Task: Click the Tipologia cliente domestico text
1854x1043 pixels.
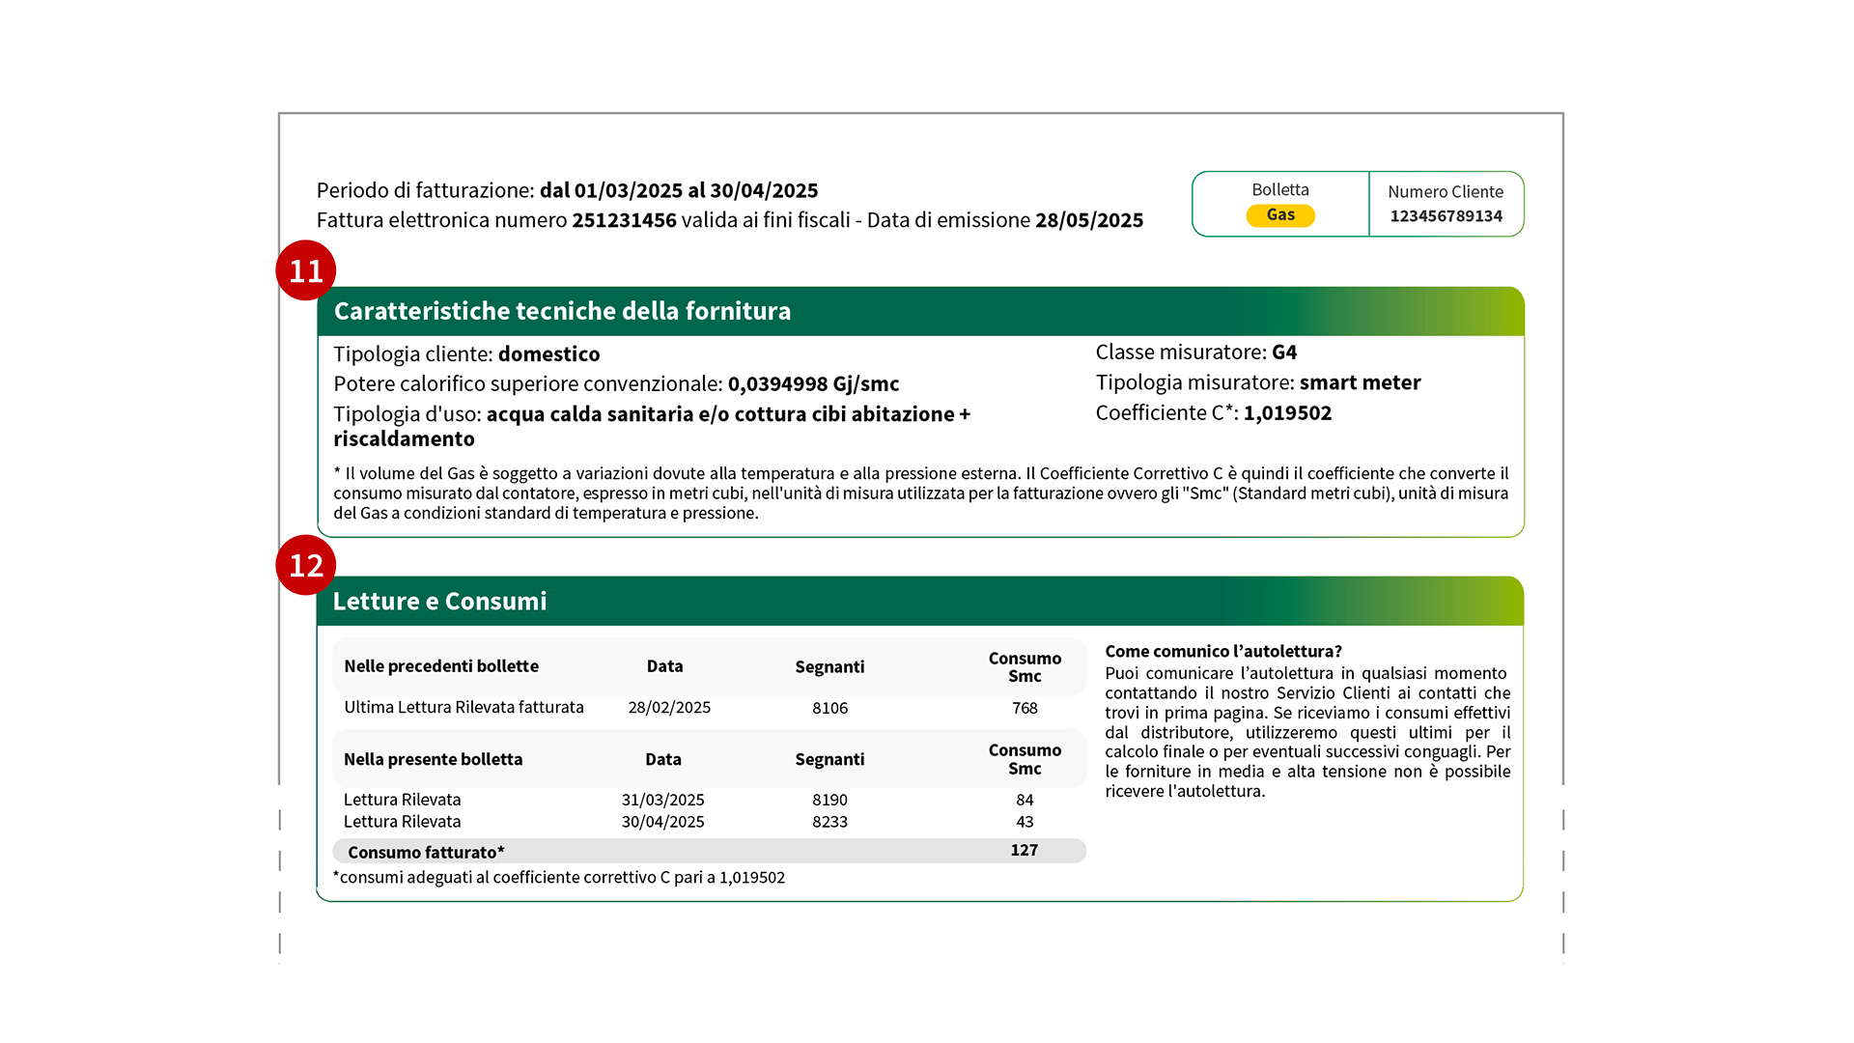Action: [466, 354]
